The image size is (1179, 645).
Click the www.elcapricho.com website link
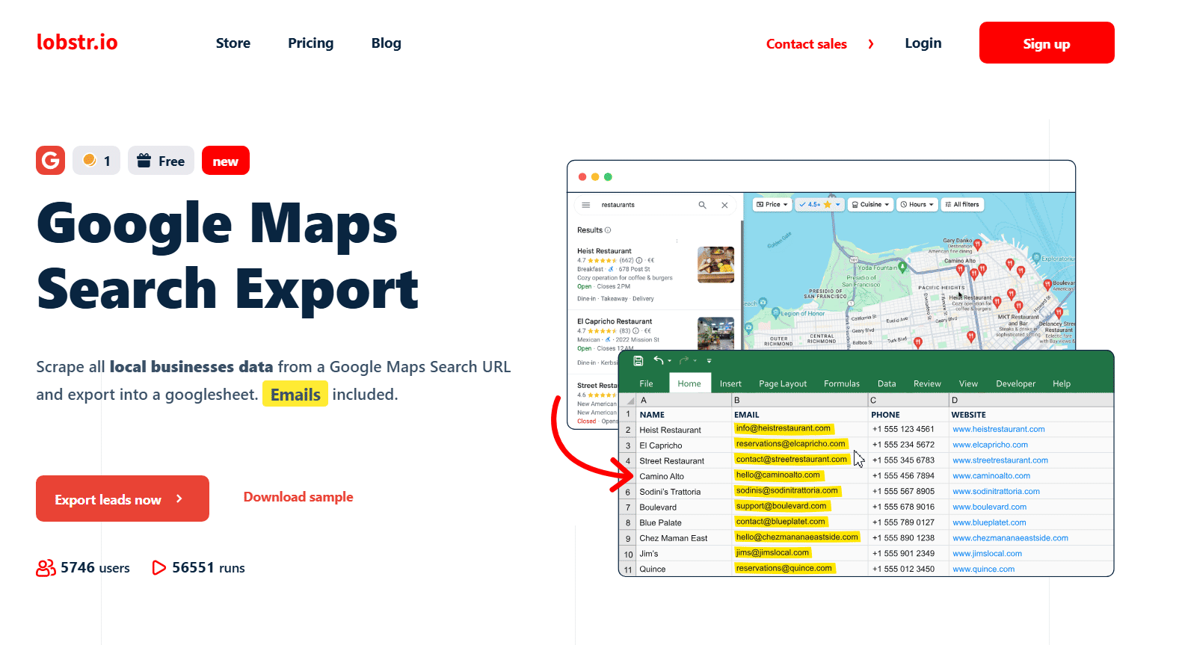click(x=990, y=445)
